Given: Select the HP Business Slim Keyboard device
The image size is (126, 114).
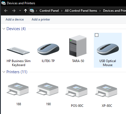Looking at the screenshot, I should tap(18, 51).
